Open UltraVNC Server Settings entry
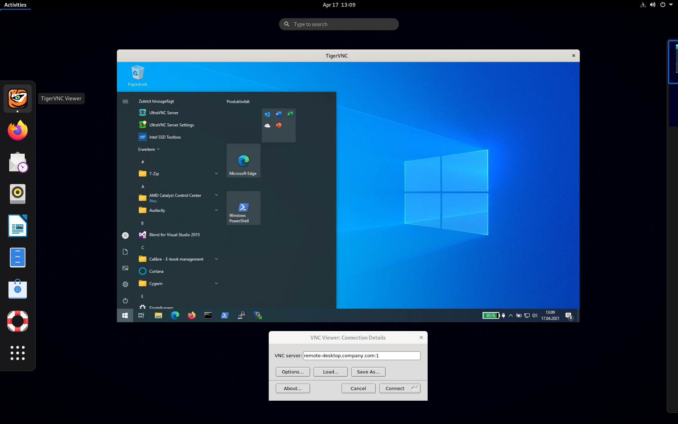 click(x=171, y=125)
